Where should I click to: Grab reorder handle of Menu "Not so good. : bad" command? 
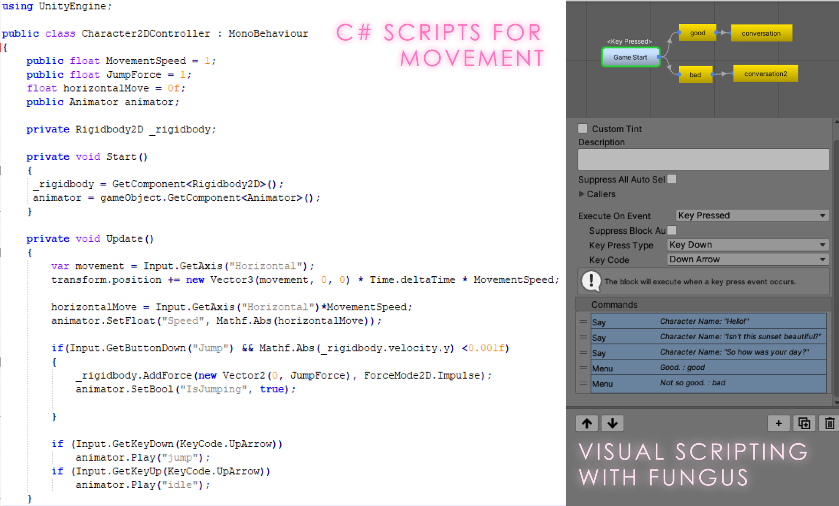[583, 383]
